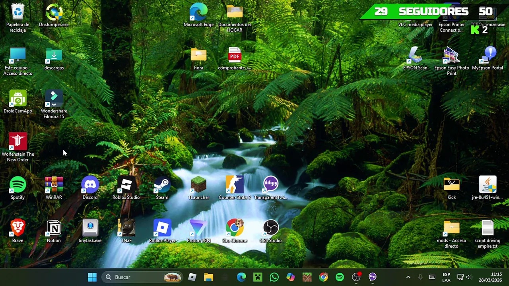Switch the ESP LAA input language
Image resolution: width=509 pixels, height=286 pixels.
(446, 277)
